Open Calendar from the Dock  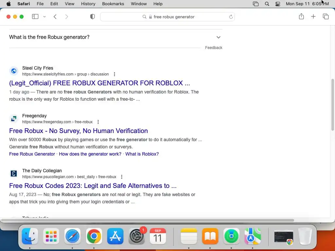(158, 236)
